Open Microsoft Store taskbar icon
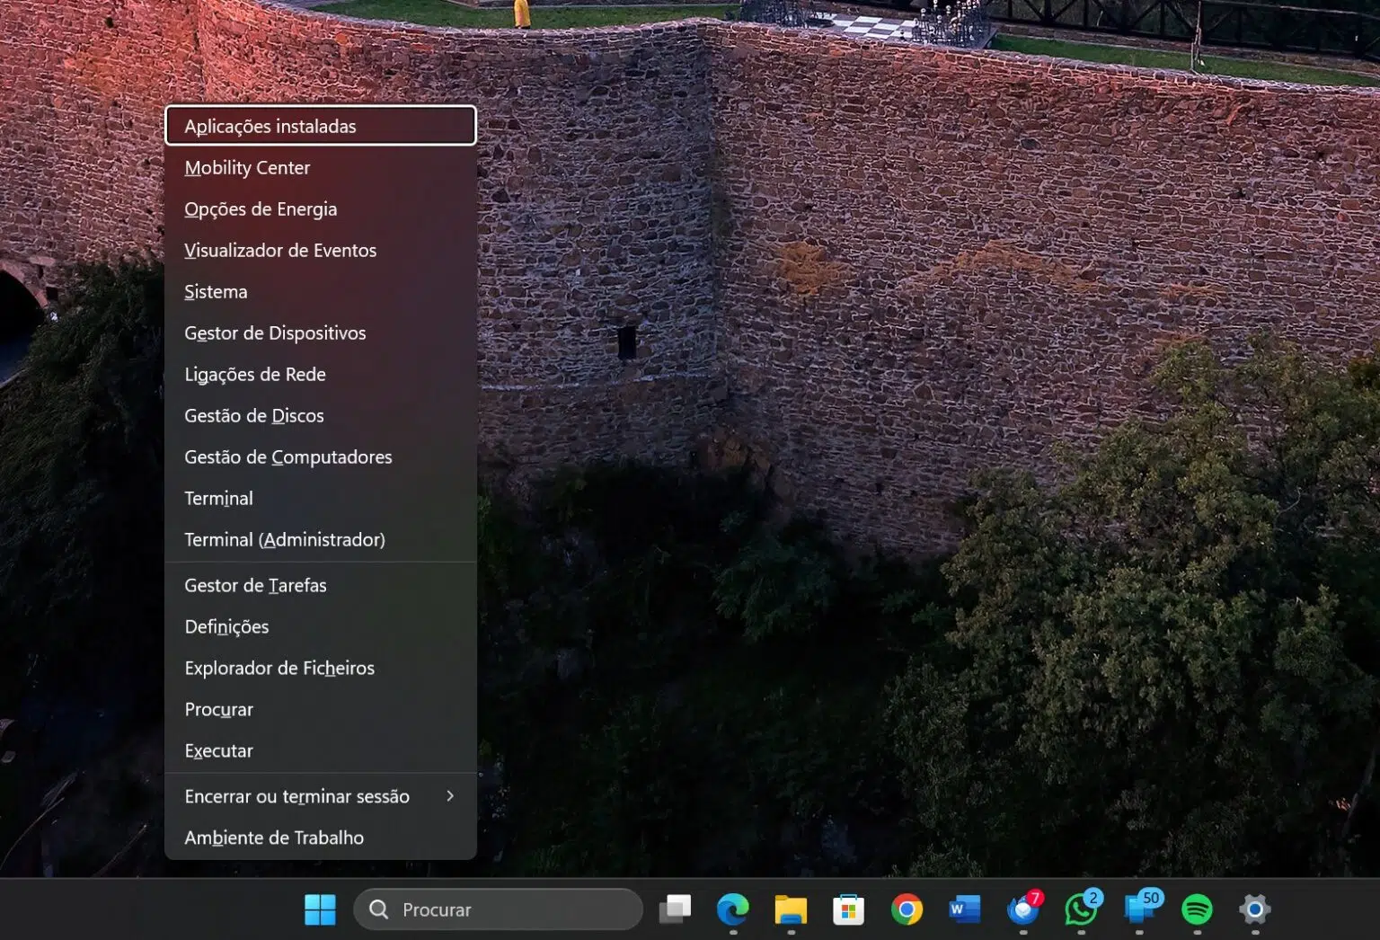Screen dimensions: 1380x940 click(x=848, y=909)
